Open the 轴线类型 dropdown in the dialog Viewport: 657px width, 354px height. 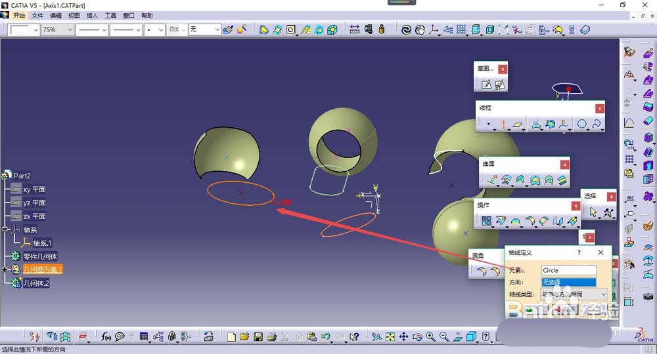603,295
